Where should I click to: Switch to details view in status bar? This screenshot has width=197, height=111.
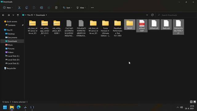[191, 102]
